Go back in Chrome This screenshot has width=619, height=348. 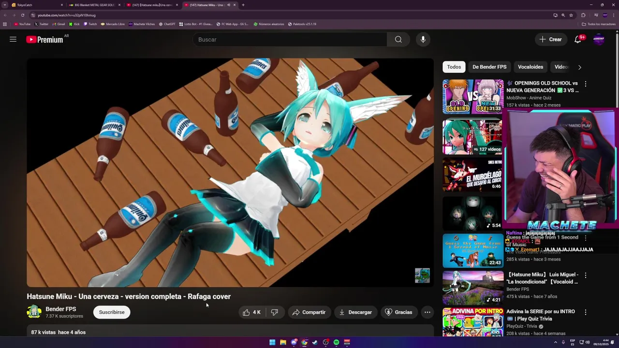(x=5, y=15)
